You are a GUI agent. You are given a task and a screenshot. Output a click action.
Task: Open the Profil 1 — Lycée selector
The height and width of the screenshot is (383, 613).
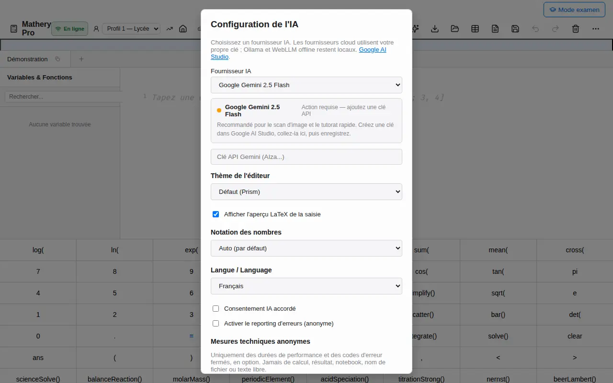[x=131, y=29]
